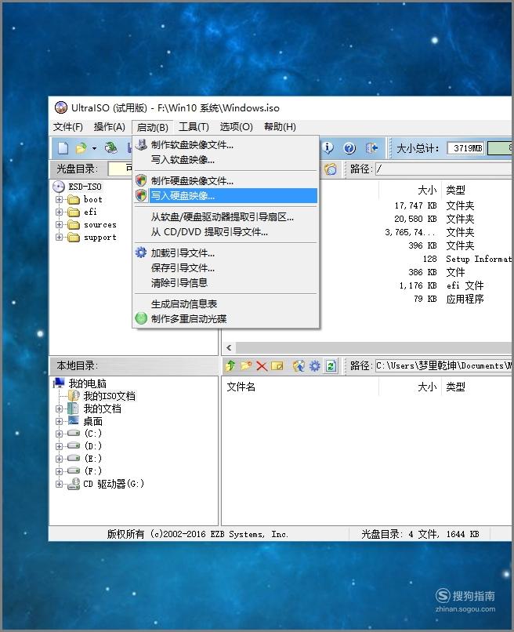Open the 文件(F) menu

(67, 127)
